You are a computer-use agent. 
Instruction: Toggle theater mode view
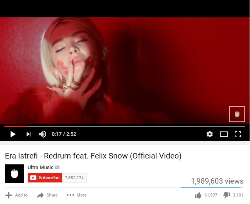224,134
